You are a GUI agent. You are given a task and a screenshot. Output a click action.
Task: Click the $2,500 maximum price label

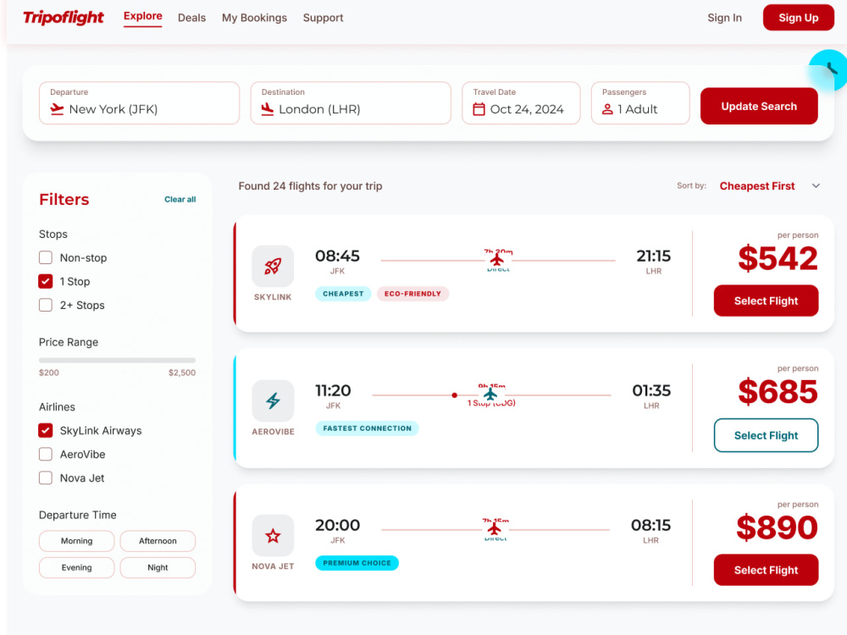point(182,373)
